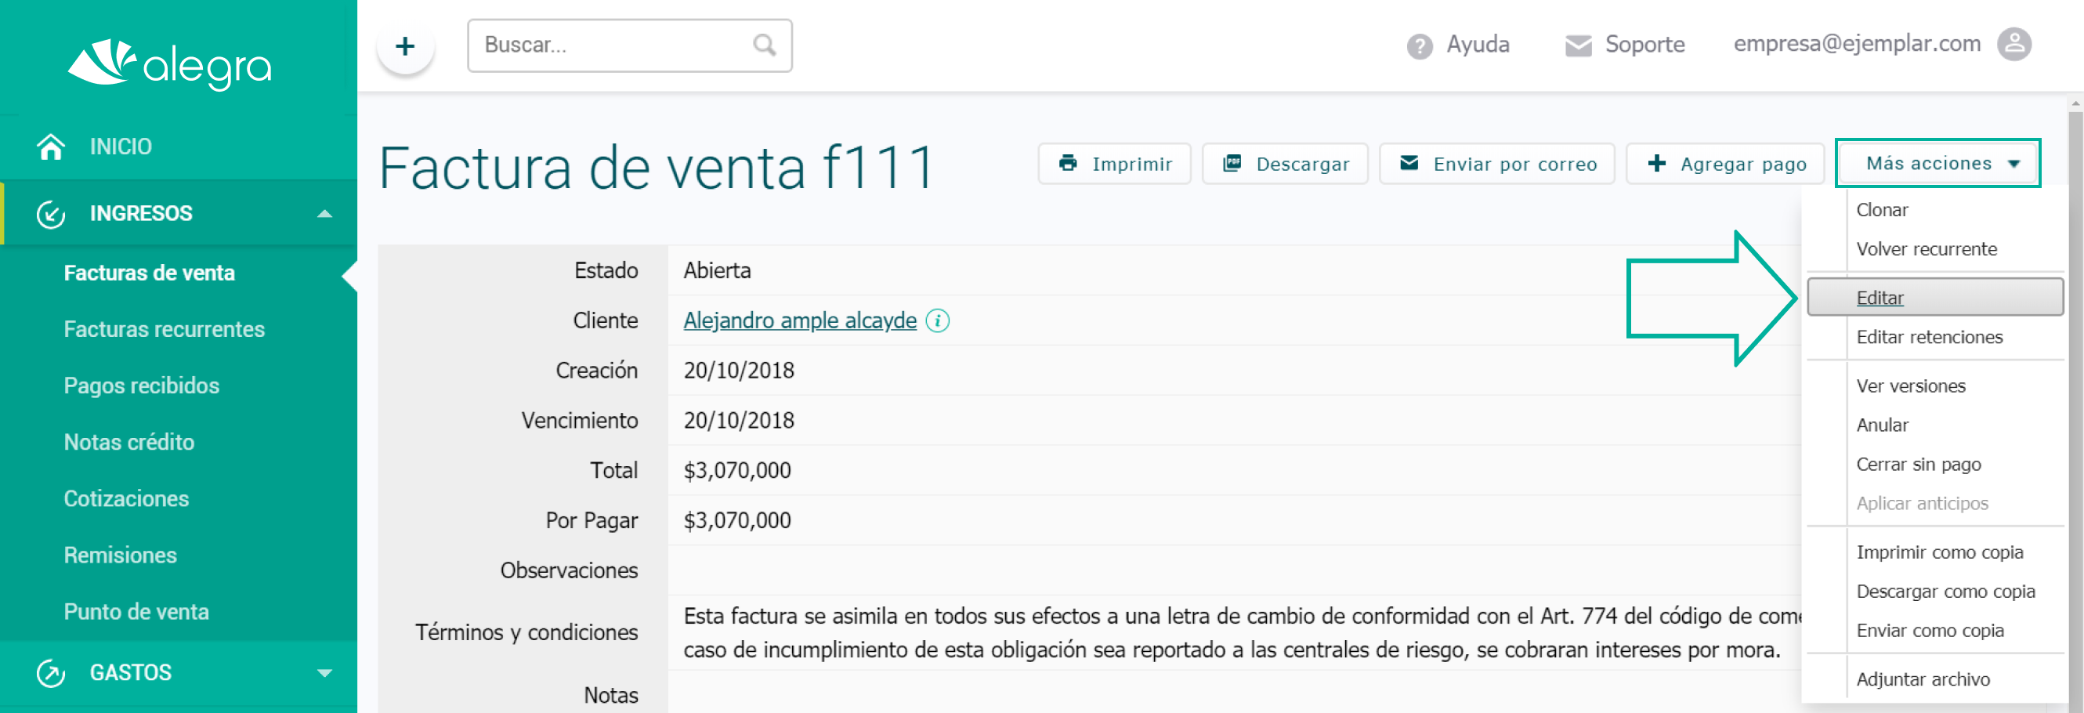Click the Descargar button
This screenshot has width=2084, height=713.
coord(1285,165)
